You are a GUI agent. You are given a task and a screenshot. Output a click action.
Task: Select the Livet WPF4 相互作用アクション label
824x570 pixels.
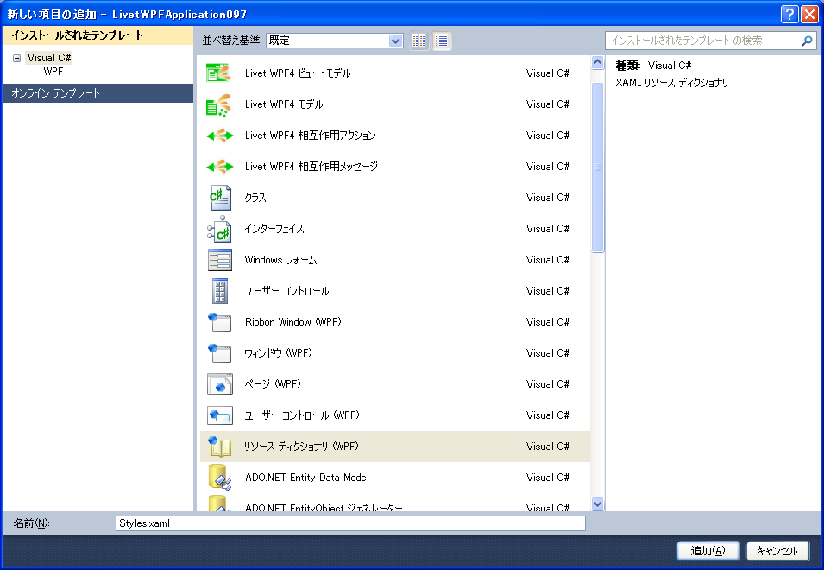[310, 136]
